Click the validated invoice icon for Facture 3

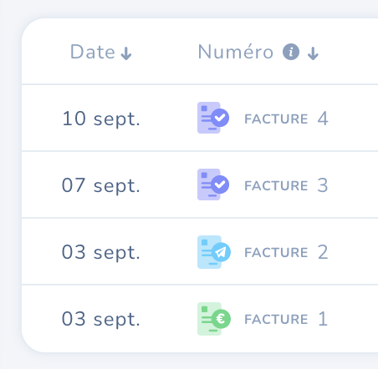[213, 184]
